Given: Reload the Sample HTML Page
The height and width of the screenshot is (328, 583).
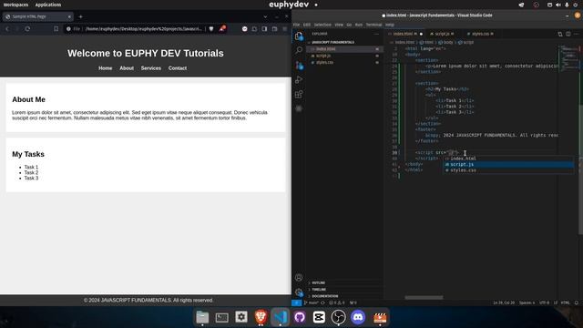Looking at the screenshot, I should (27, 28).
